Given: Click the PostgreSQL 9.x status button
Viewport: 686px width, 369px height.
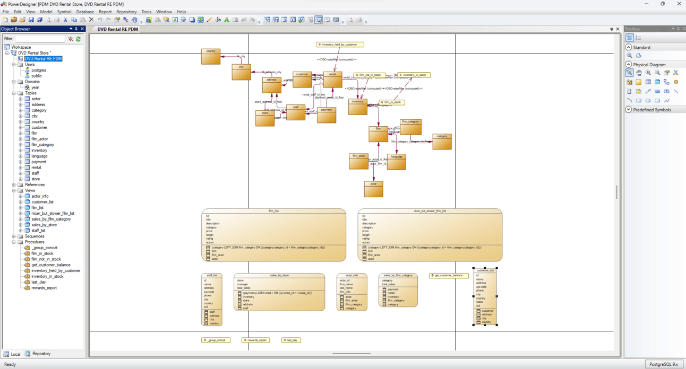Looking at the screenshot, I should point(664,364).
